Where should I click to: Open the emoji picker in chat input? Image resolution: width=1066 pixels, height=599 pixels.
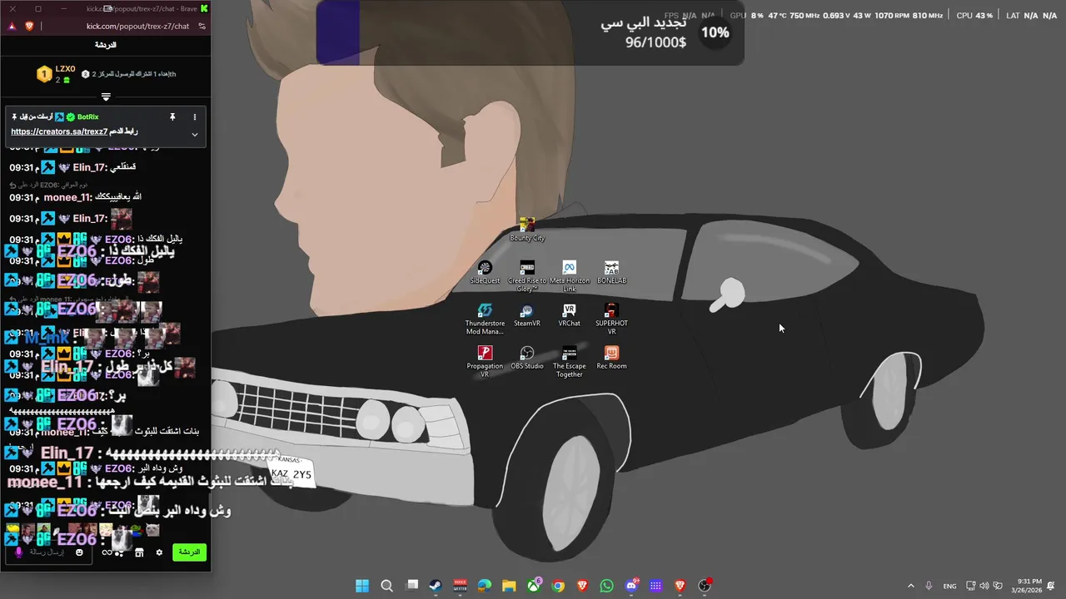80,552
